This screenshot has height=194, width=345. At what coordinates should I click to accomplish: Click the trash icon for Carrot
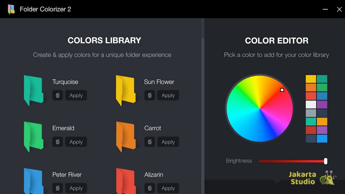coord(150,142)
